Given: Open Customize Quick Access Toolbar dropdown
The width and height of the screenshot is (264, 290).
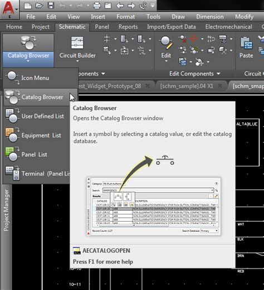Looking at the screenshot, I should point(153,6).
